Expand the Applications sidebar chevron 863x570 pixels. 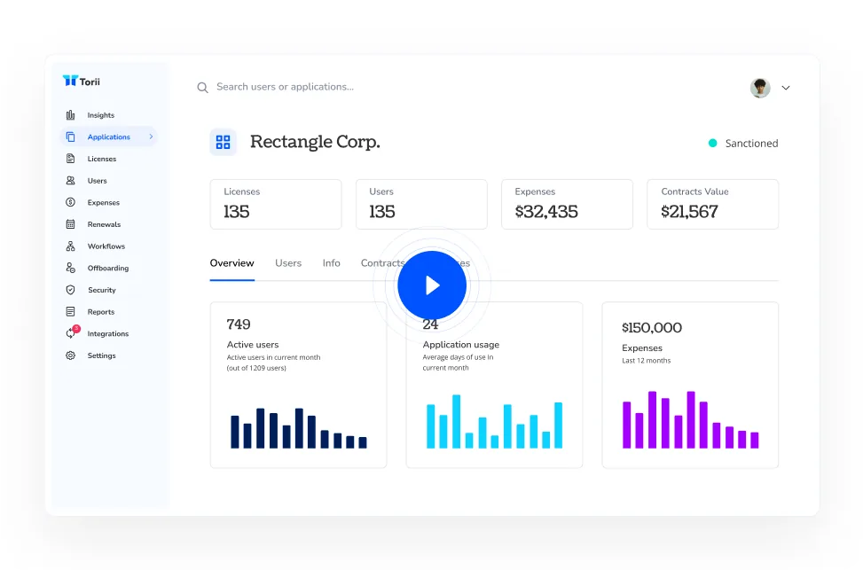pyautogui.click(x=151, y=137)
